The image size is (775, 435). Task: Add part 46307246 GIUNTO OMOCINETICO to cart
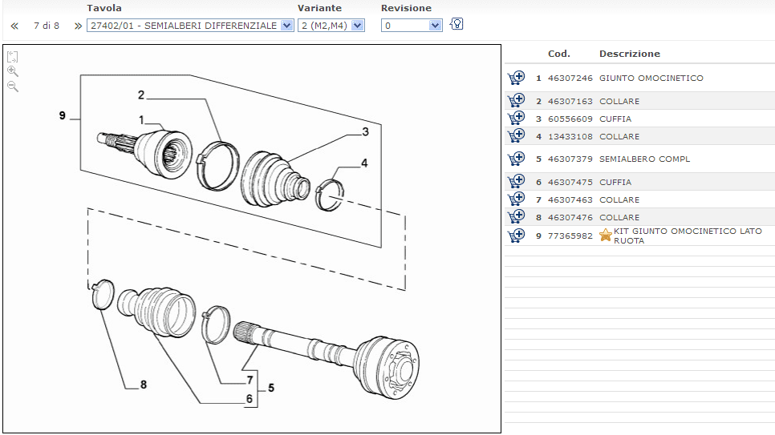tap(516, 78)
